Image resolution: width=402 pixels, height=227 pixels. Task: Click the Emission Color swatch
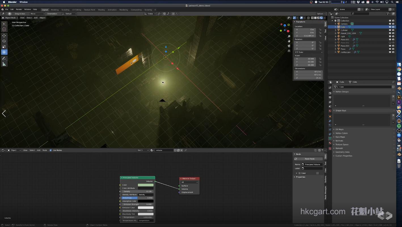[146, 208]
